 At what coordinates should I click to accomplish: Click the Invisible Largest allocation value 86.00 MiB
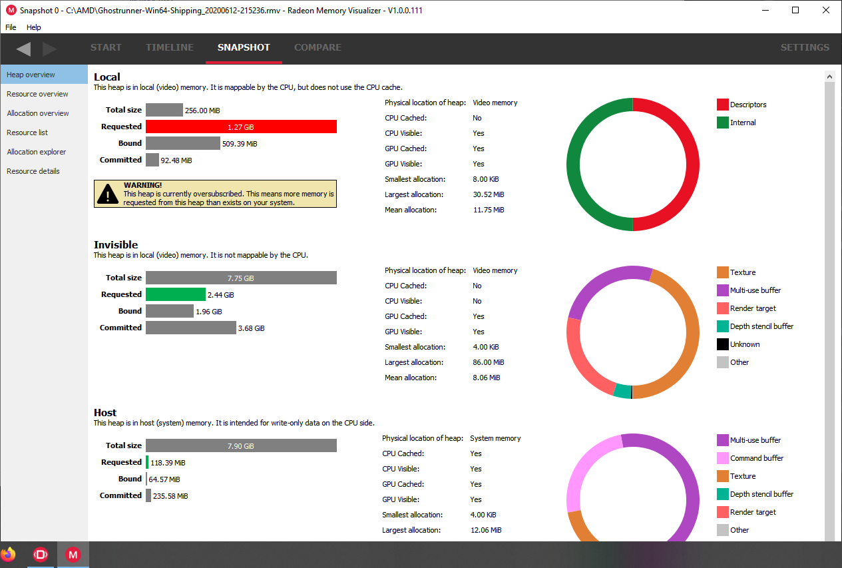coord(489,362)
